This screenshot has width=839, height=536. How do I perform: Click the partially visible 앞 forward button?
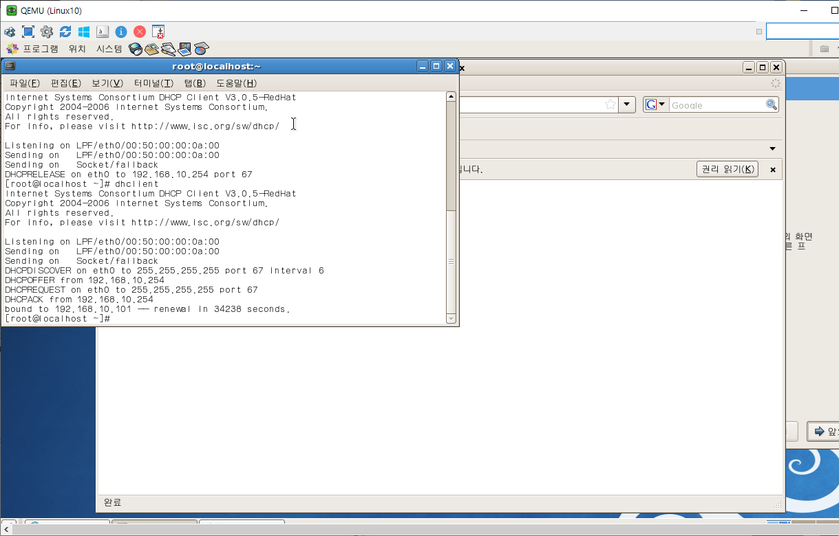click(x=823, y=432)
